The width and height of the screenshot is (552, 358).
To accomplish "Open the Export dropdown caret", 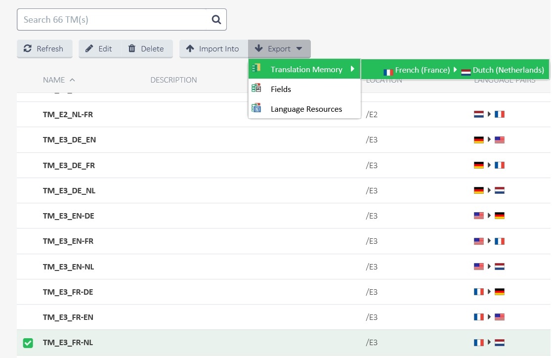I will (x=298, y=48).
